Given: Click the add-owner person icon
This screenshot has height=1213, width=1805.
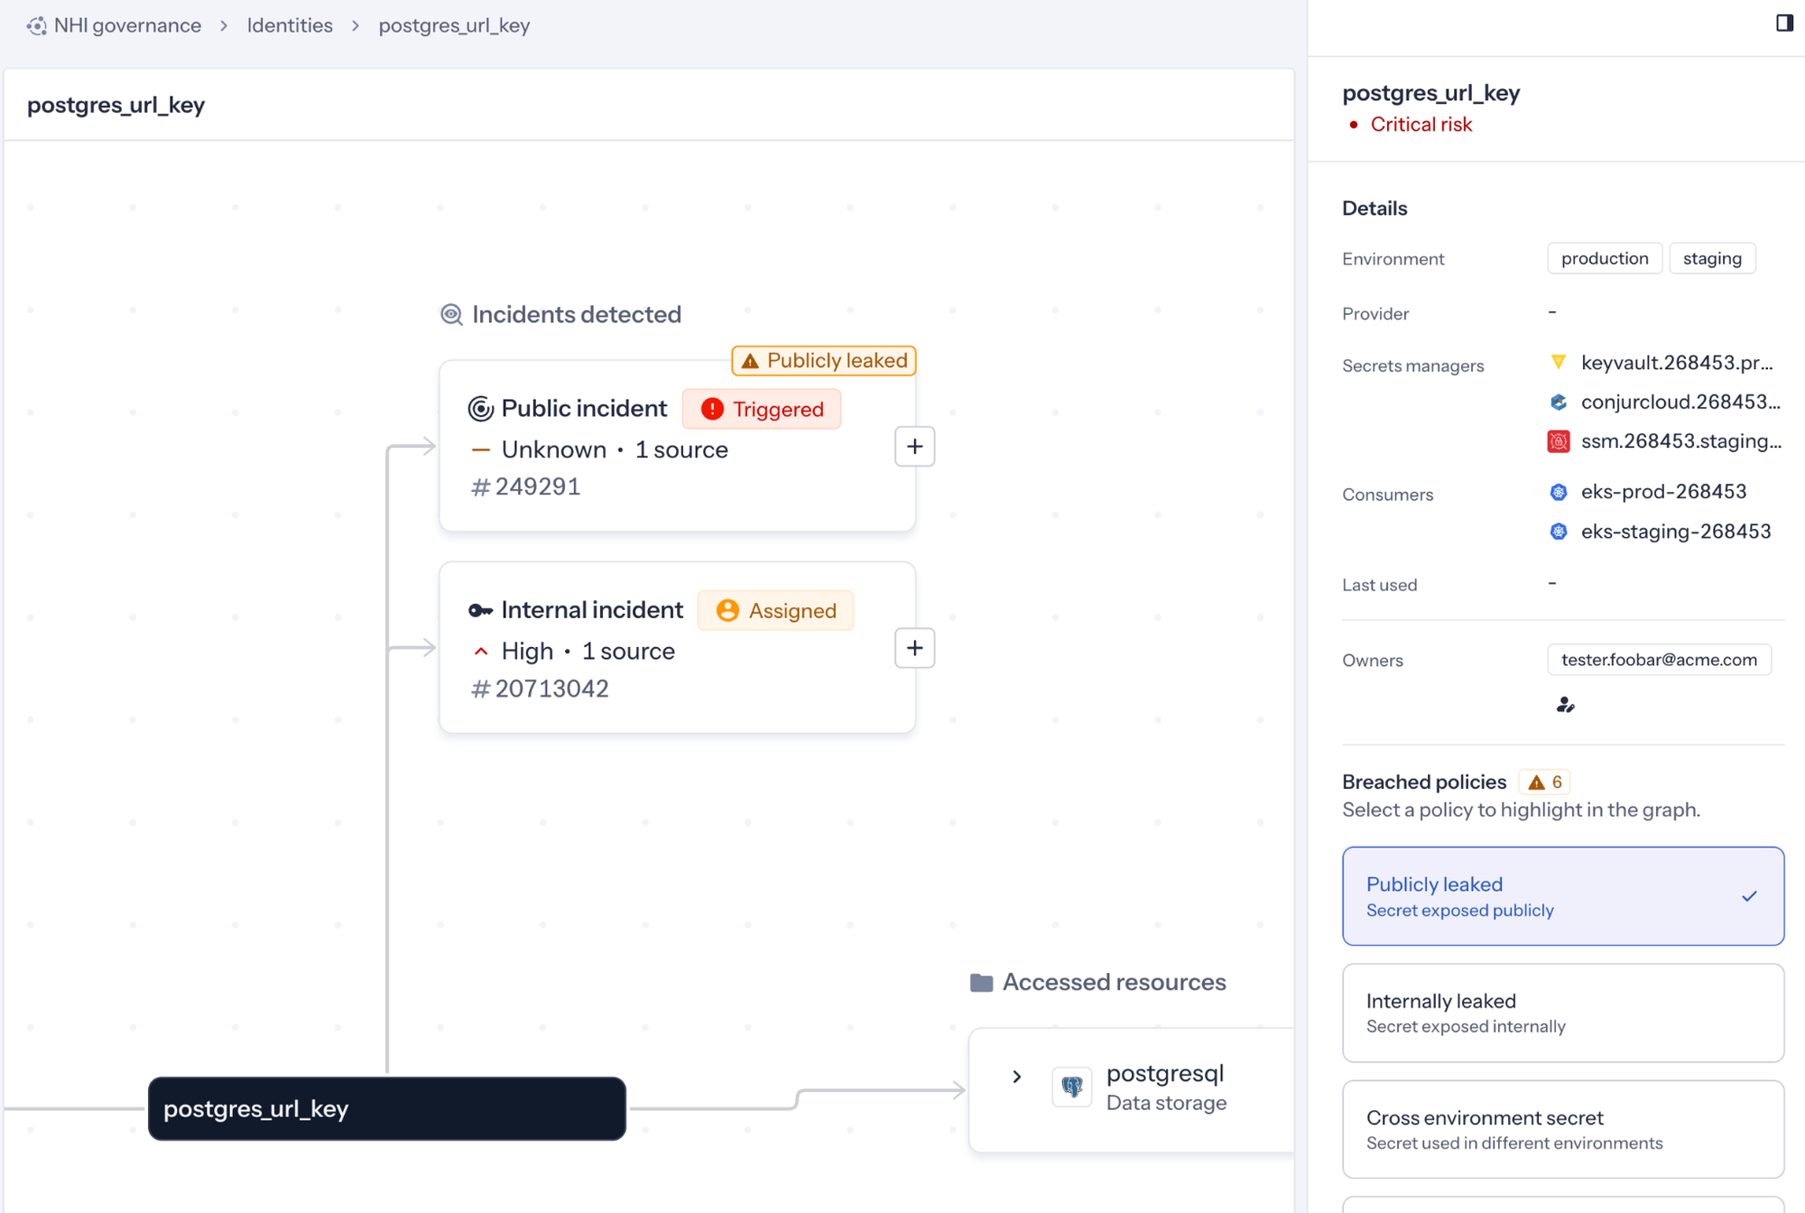Looking at the screenshot, I should pos(1565,705).
